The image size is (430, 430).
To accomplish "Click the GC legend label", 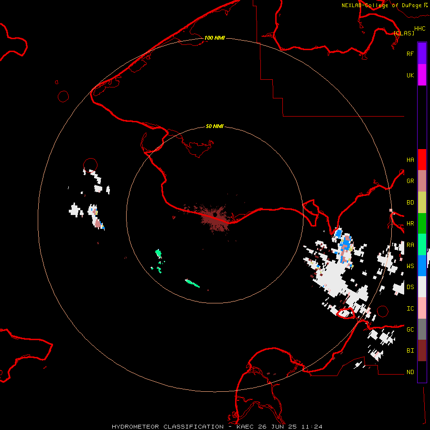I will click(x=410, y=330).
